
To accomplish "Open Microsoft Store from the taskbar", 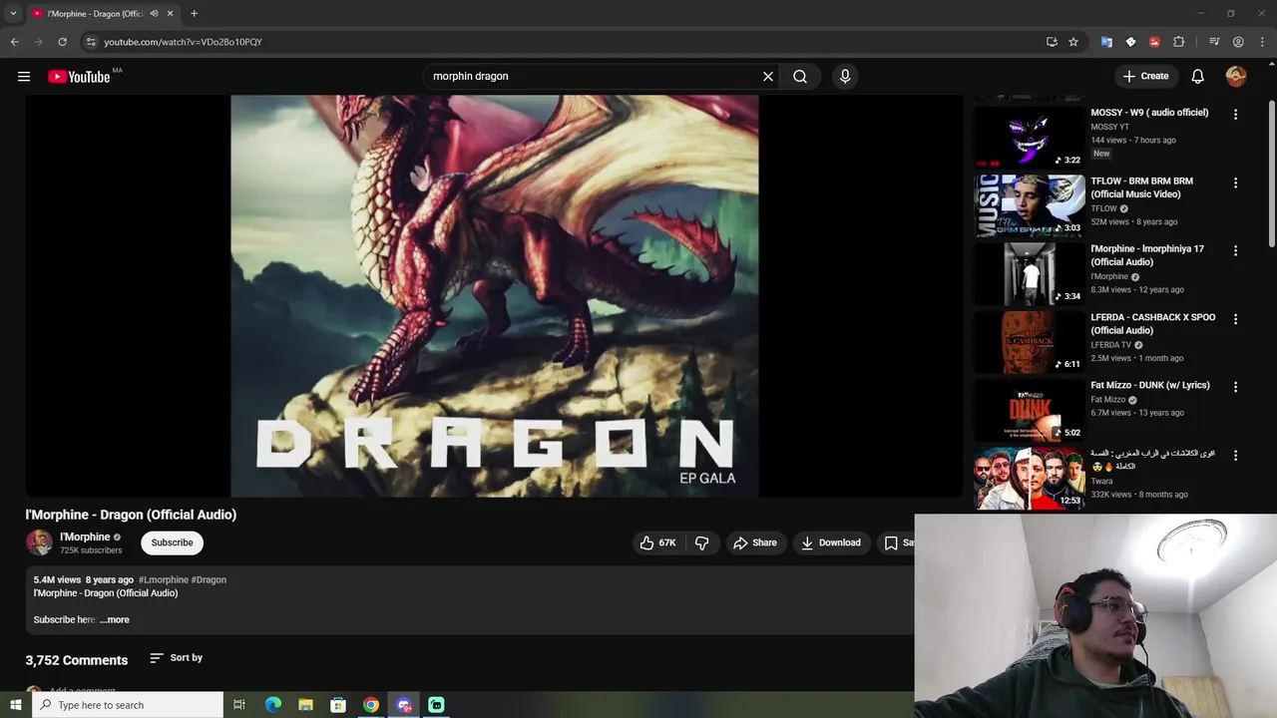I will [338, 705].
